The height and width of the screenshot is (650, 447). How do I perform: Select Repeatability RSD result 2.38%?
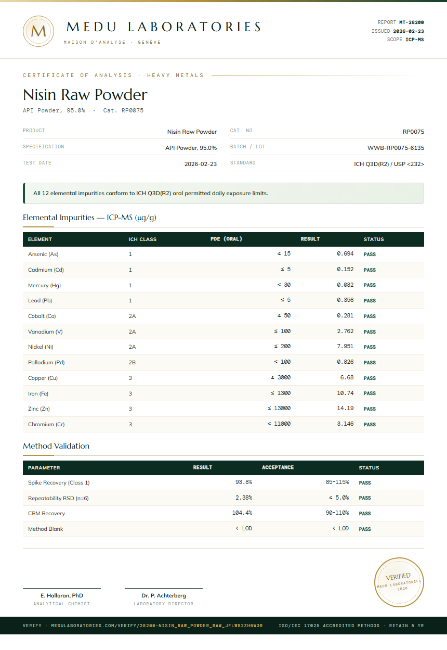point(244,498)
